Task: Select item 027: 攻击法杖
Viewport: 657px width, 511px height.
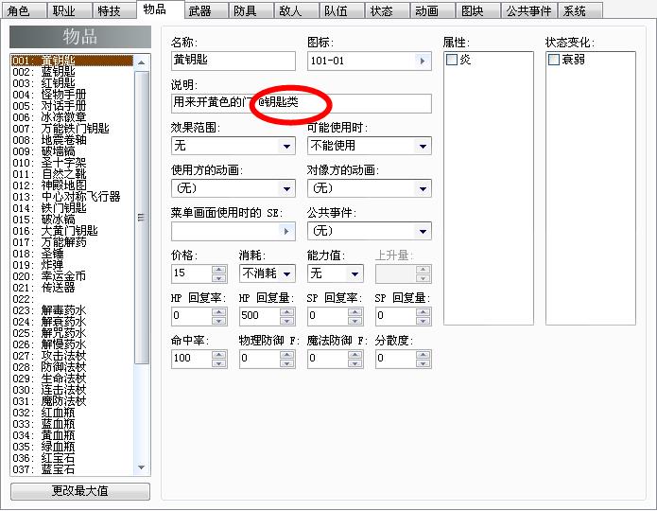Action: tap(72, 356)
